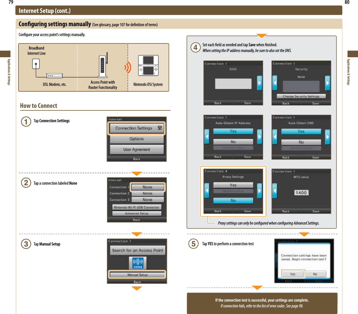Screen dimensions: 358x314
Task: Tap Back on the Internet menu with Options
Action: point(137,159)
